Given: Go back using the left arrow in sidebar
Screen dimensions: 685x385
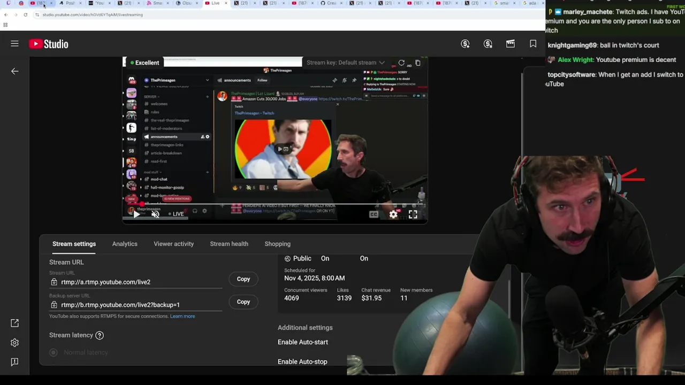Looking at the screenshot, I should click(15, 71).
